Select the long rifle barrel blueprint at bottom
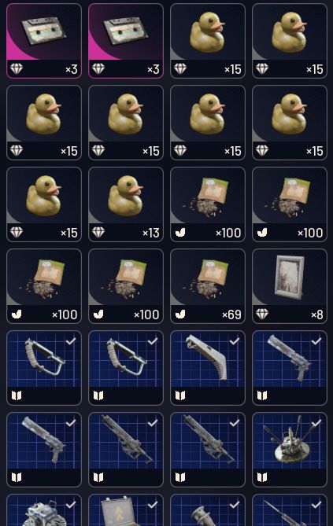 [x=290, y=510]
